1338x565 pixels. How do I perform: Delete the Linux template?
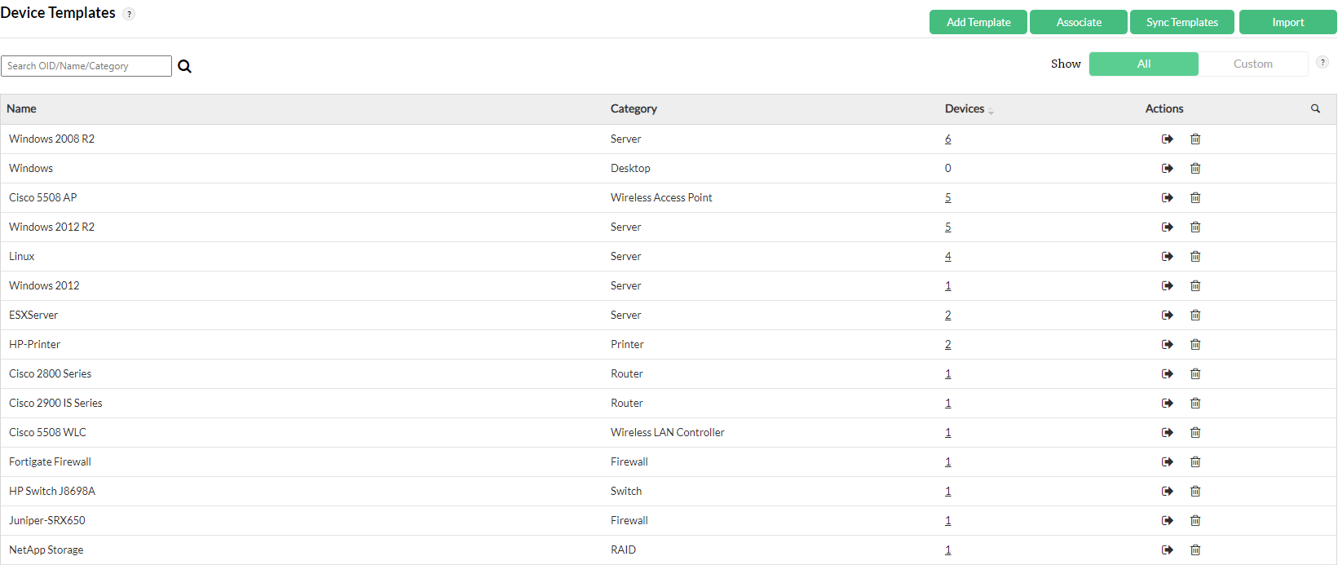point(1195,256)
